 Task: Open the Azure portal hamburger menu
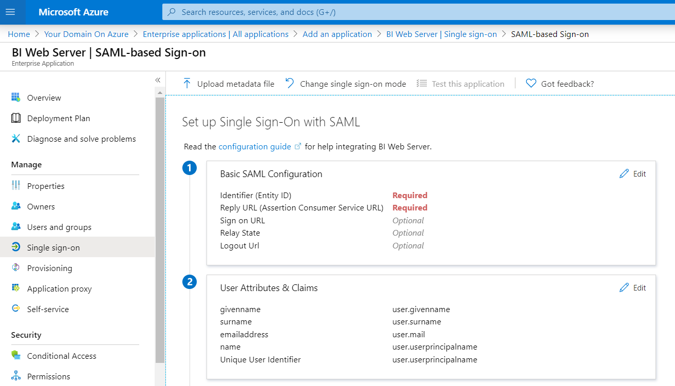tap(11, 12)
